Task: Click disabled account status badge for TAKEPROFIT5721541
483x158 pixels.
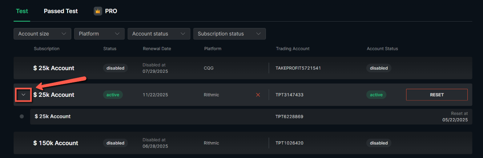Action: [379, 68]
